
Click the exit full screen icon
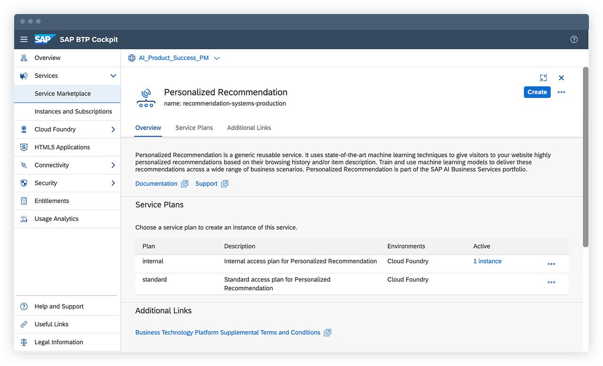point(543,78)
